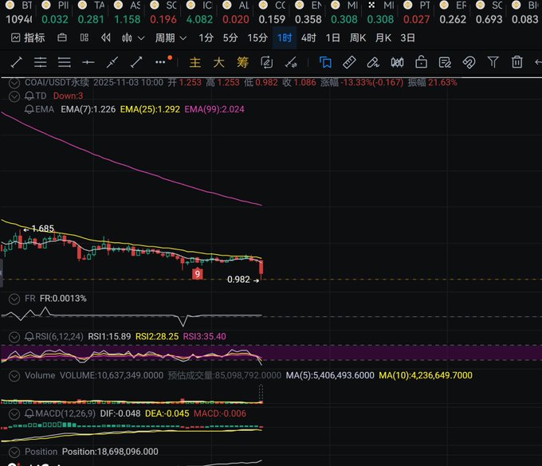
Task: Select the trend line drawing tool
Action: tap(16, 62)
